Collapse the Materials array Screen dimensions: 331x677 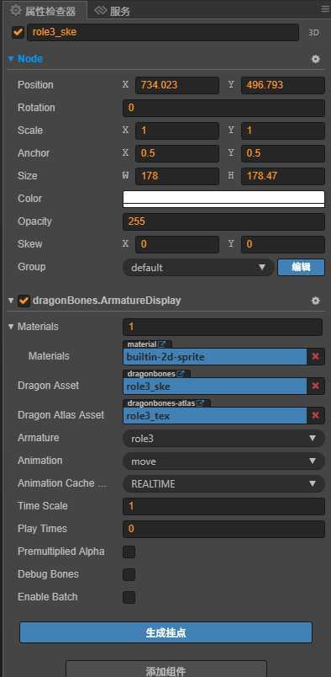click(x=11, y=327)
